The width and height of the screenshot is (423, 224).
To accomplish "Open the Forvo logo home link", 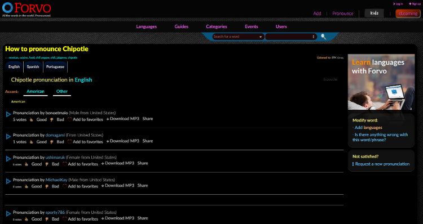I will coord(27,9).
